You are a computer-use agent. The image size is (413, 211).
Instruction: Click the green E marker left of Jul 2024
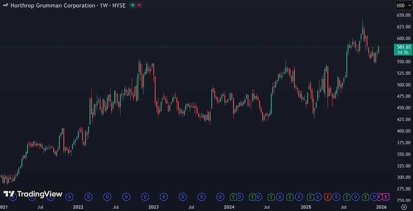(x=252, y=197)
